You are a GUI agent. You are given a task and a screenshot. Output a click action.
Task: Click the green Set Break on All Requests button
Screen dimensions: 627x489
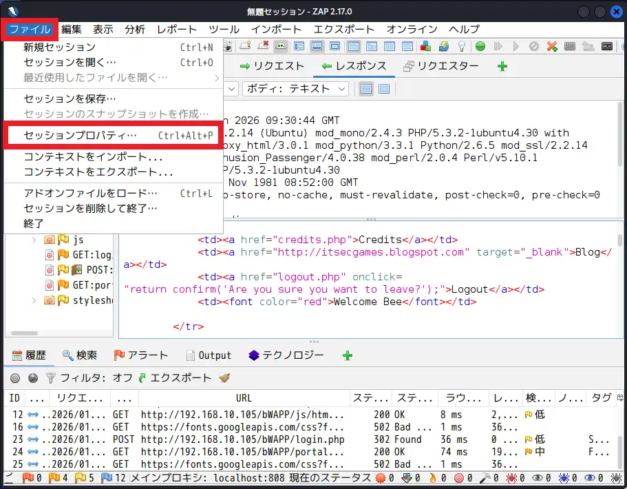pos(480,47)
